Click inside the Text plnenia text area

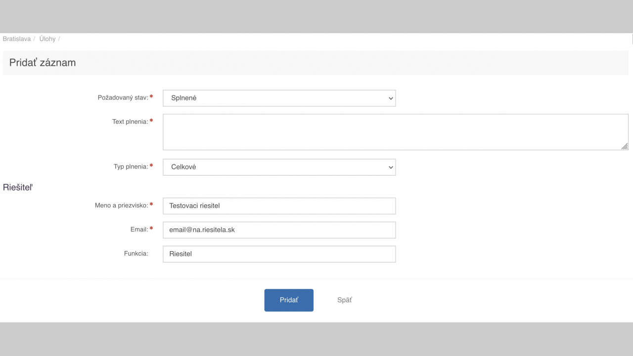pos(395,132)
